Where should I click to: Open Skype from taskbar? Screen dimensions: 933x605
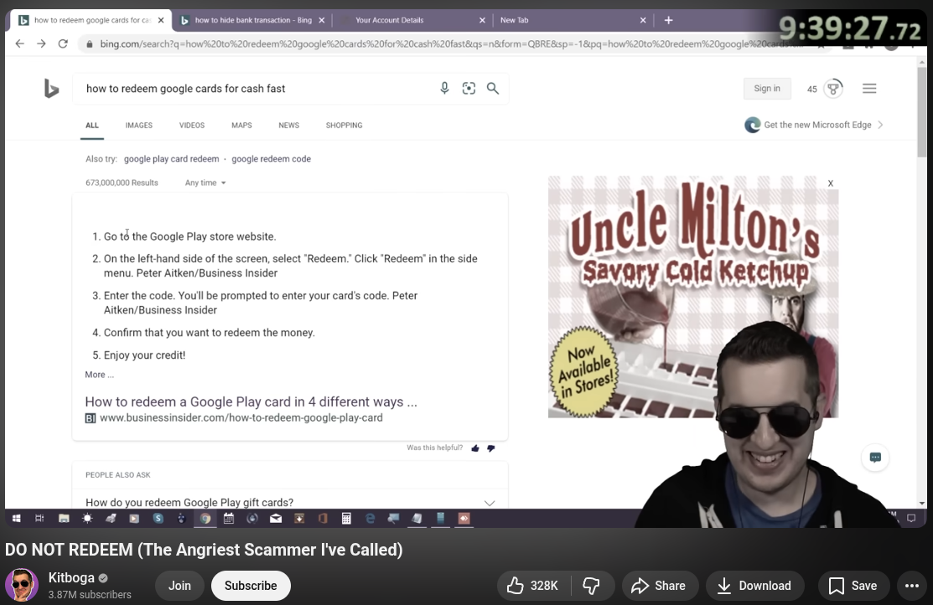point(158,519)
